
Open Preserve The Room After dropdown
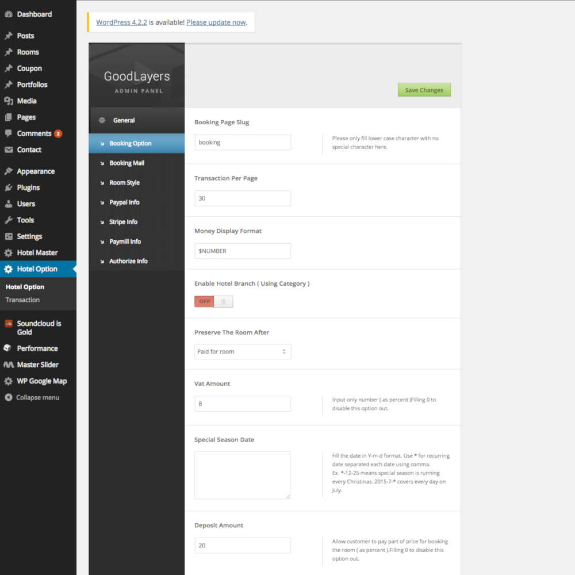coord(243,351)
